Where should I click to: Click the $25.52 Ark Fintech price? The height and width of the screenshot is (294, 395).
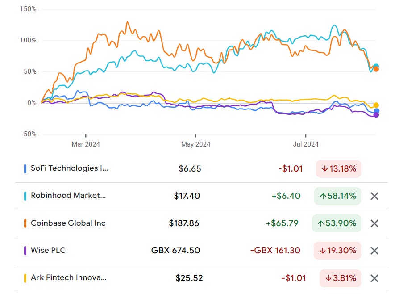pos(189,278)
